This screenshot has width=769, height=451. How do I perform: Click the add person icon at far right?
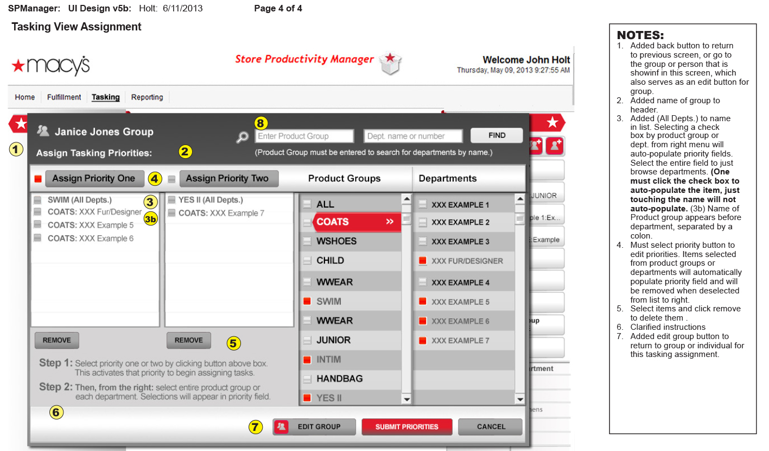point(555,146)
